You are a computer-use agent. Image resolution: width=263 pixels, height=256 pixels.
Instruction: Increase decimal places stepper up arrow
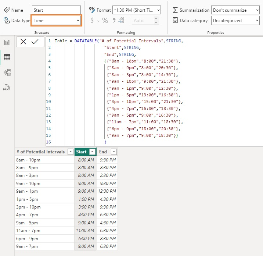(x=156, y=18)
